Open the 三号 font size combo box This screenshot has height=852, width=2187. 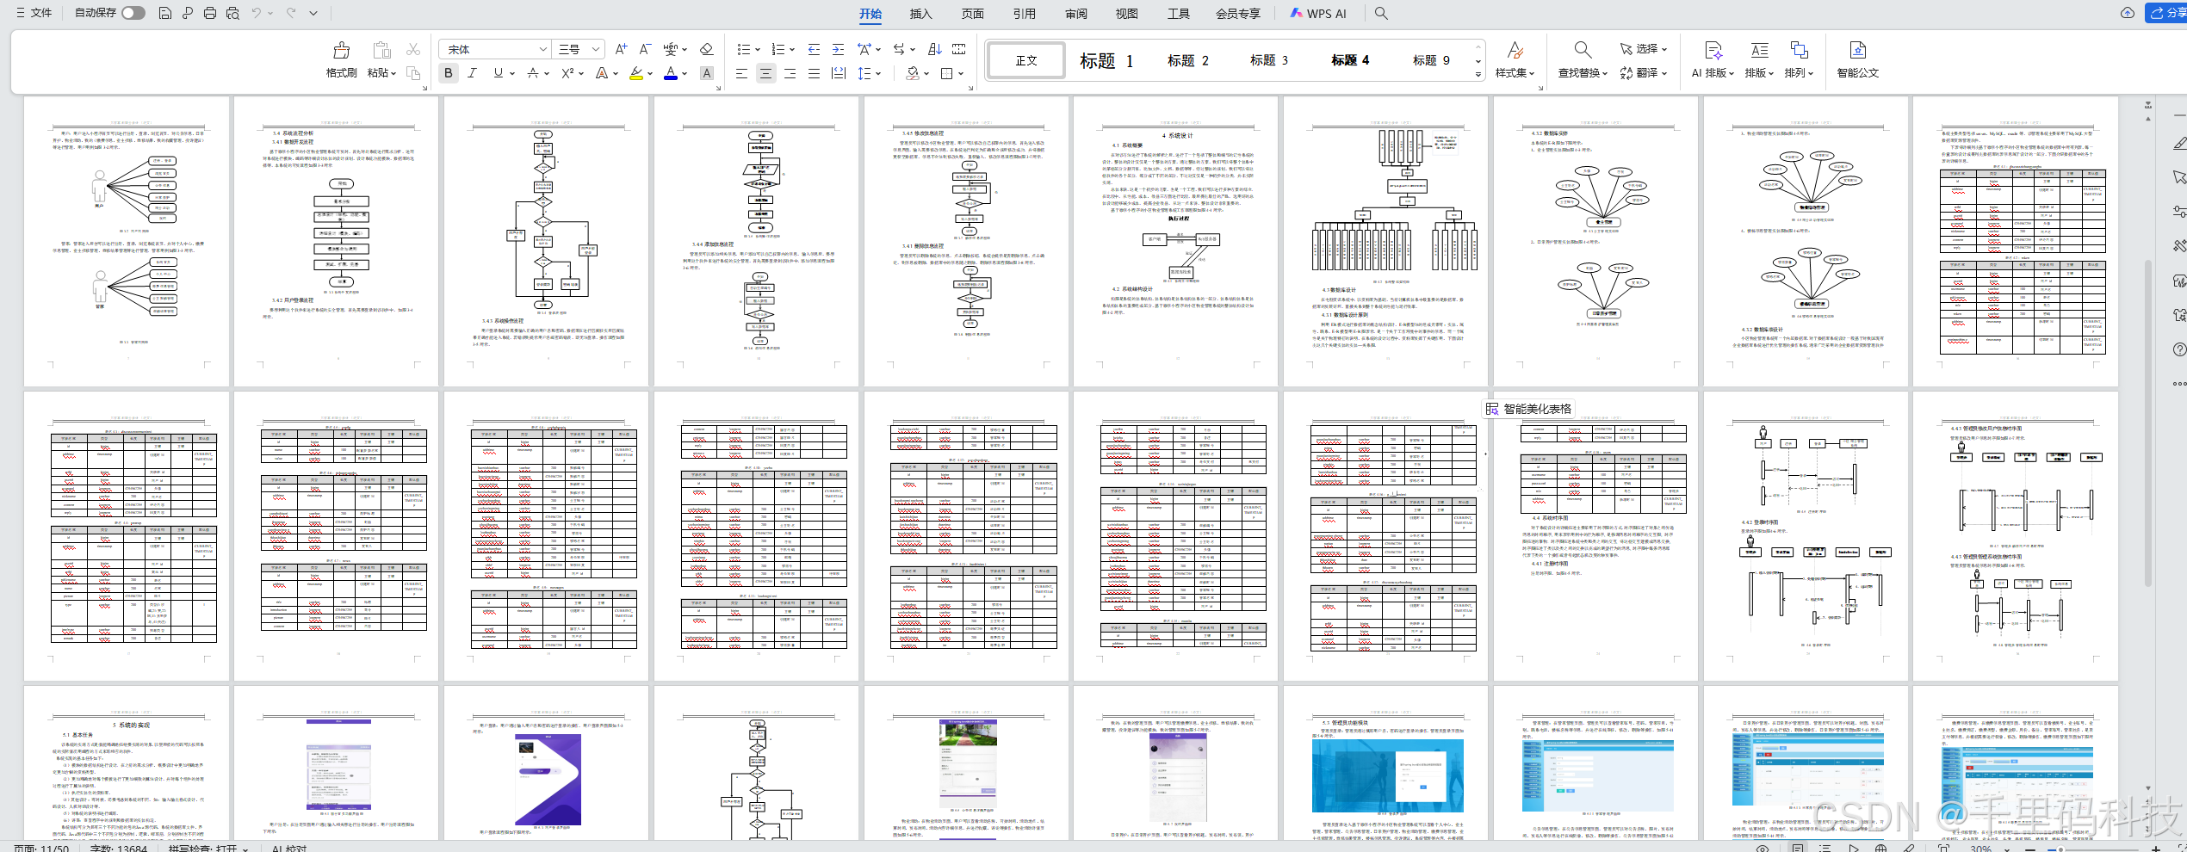579,49
